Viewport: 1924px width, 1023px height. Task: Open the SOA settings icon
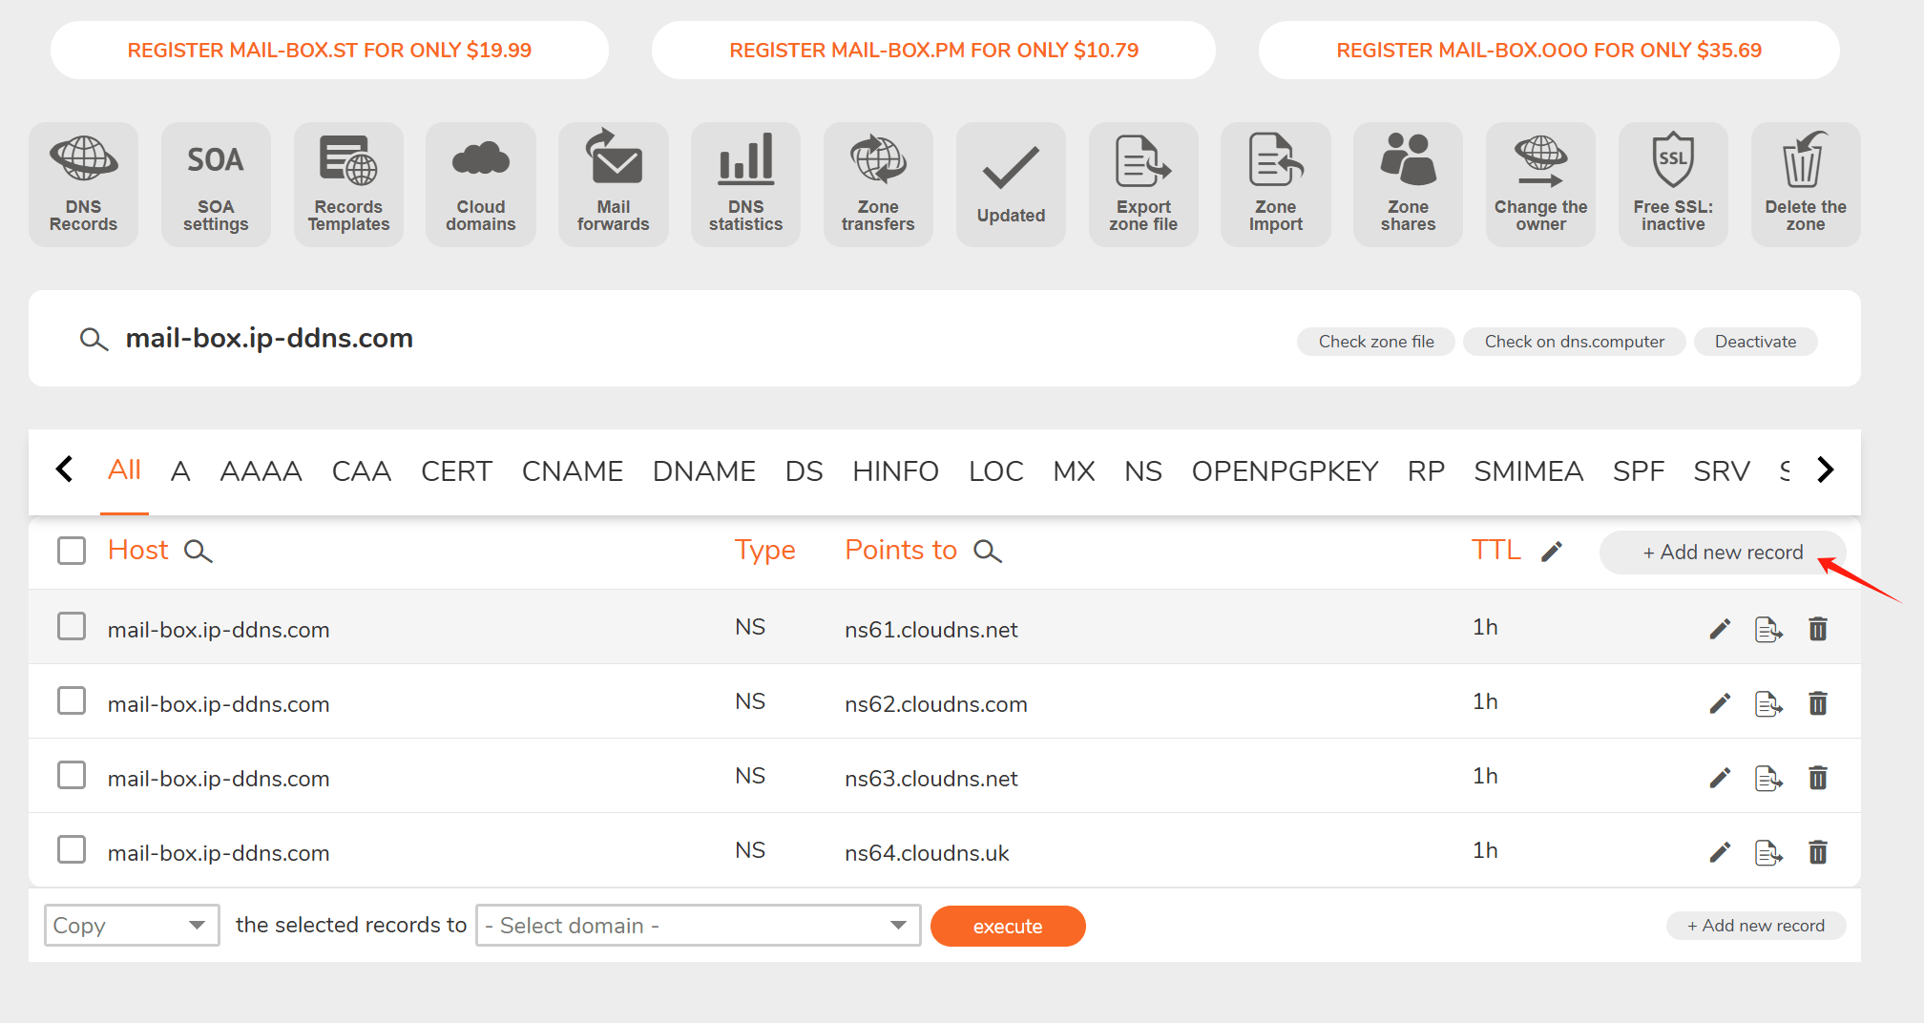(x=216, y=184)
